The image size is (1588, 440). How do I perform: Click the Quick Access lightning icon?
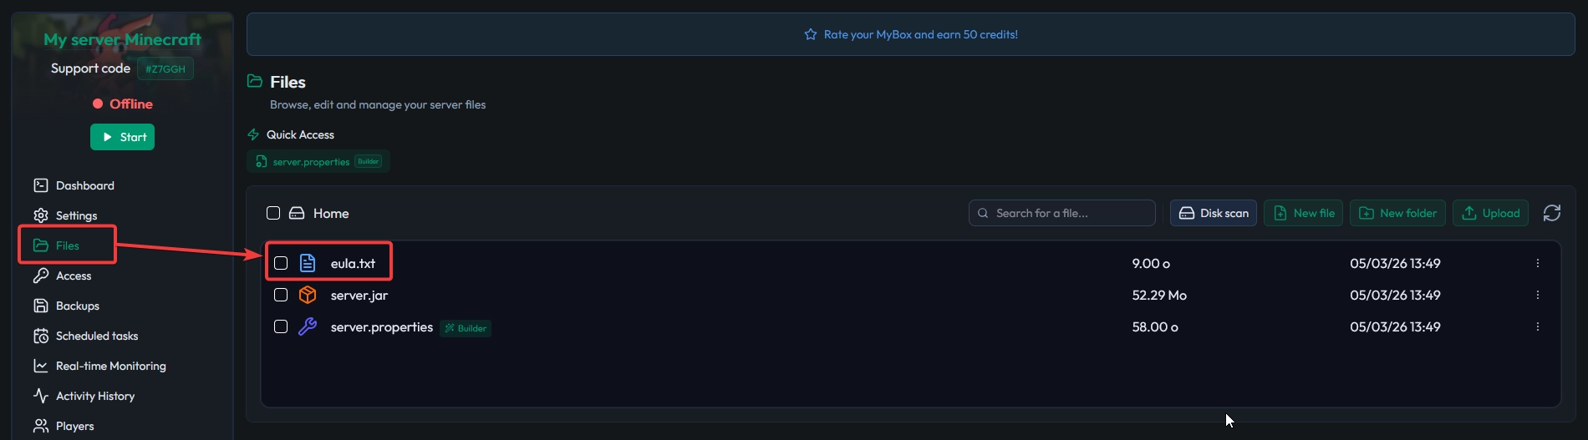pos(253,134)
